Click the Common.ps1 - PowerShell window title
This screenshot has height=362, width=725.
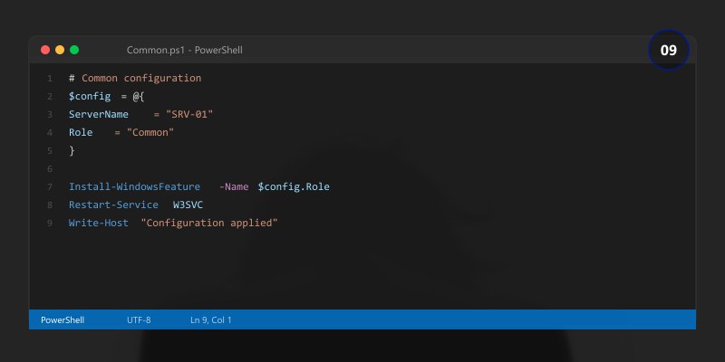(x=184, y=50)
